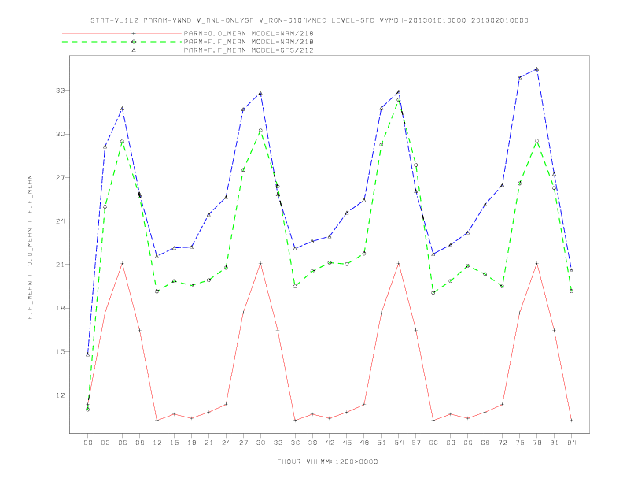Screen dimensions: 623x482
Task: Click x-axis forecast hour label 06
Action: coord(123,443)
